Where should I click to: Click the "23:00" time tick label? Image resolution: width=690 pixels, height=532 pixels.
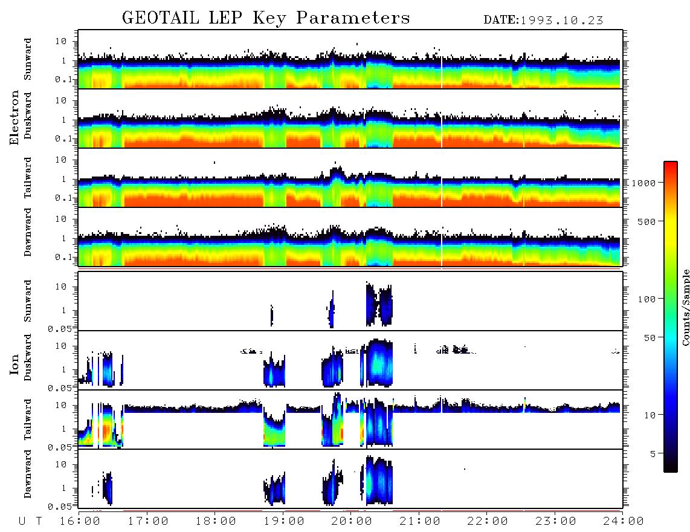click(556, 522)
